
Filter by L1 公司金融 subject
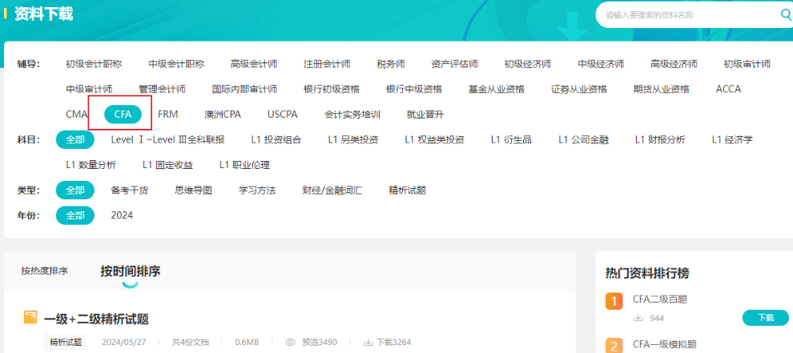[x=584, y=139]
